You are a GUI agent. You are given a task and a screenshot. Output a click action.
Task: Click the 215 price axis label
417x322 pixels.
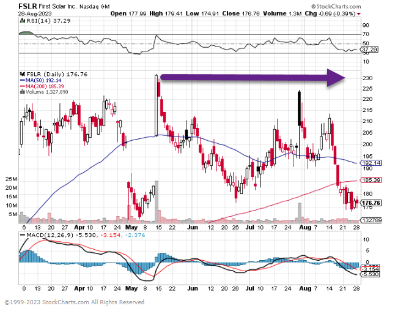click(367, 110)
